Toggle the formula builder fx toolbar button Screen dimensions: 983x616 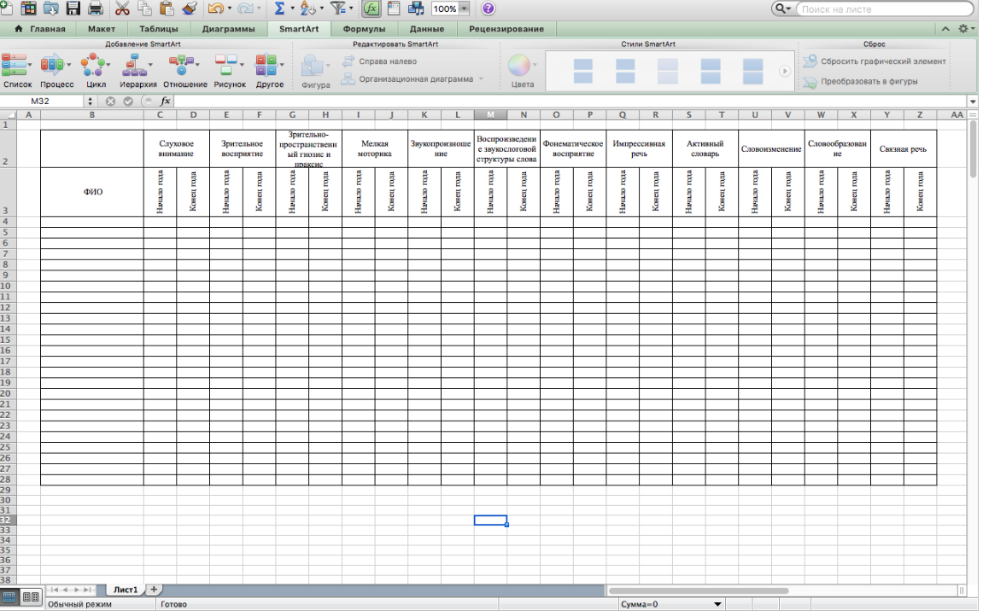click(x=371, y=9)
